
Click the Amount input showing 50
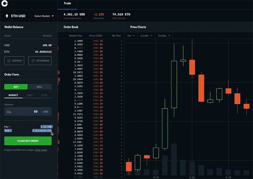pos(28,112)
